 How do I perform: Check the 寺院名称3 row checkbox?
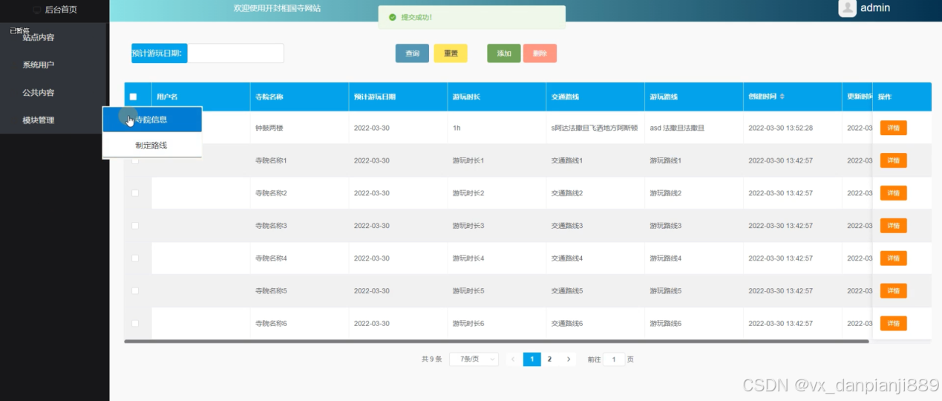click(135, 226)
